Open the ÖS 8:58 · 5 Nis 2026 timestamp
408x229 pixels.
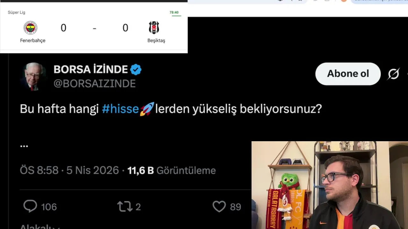tap(69, 170)
